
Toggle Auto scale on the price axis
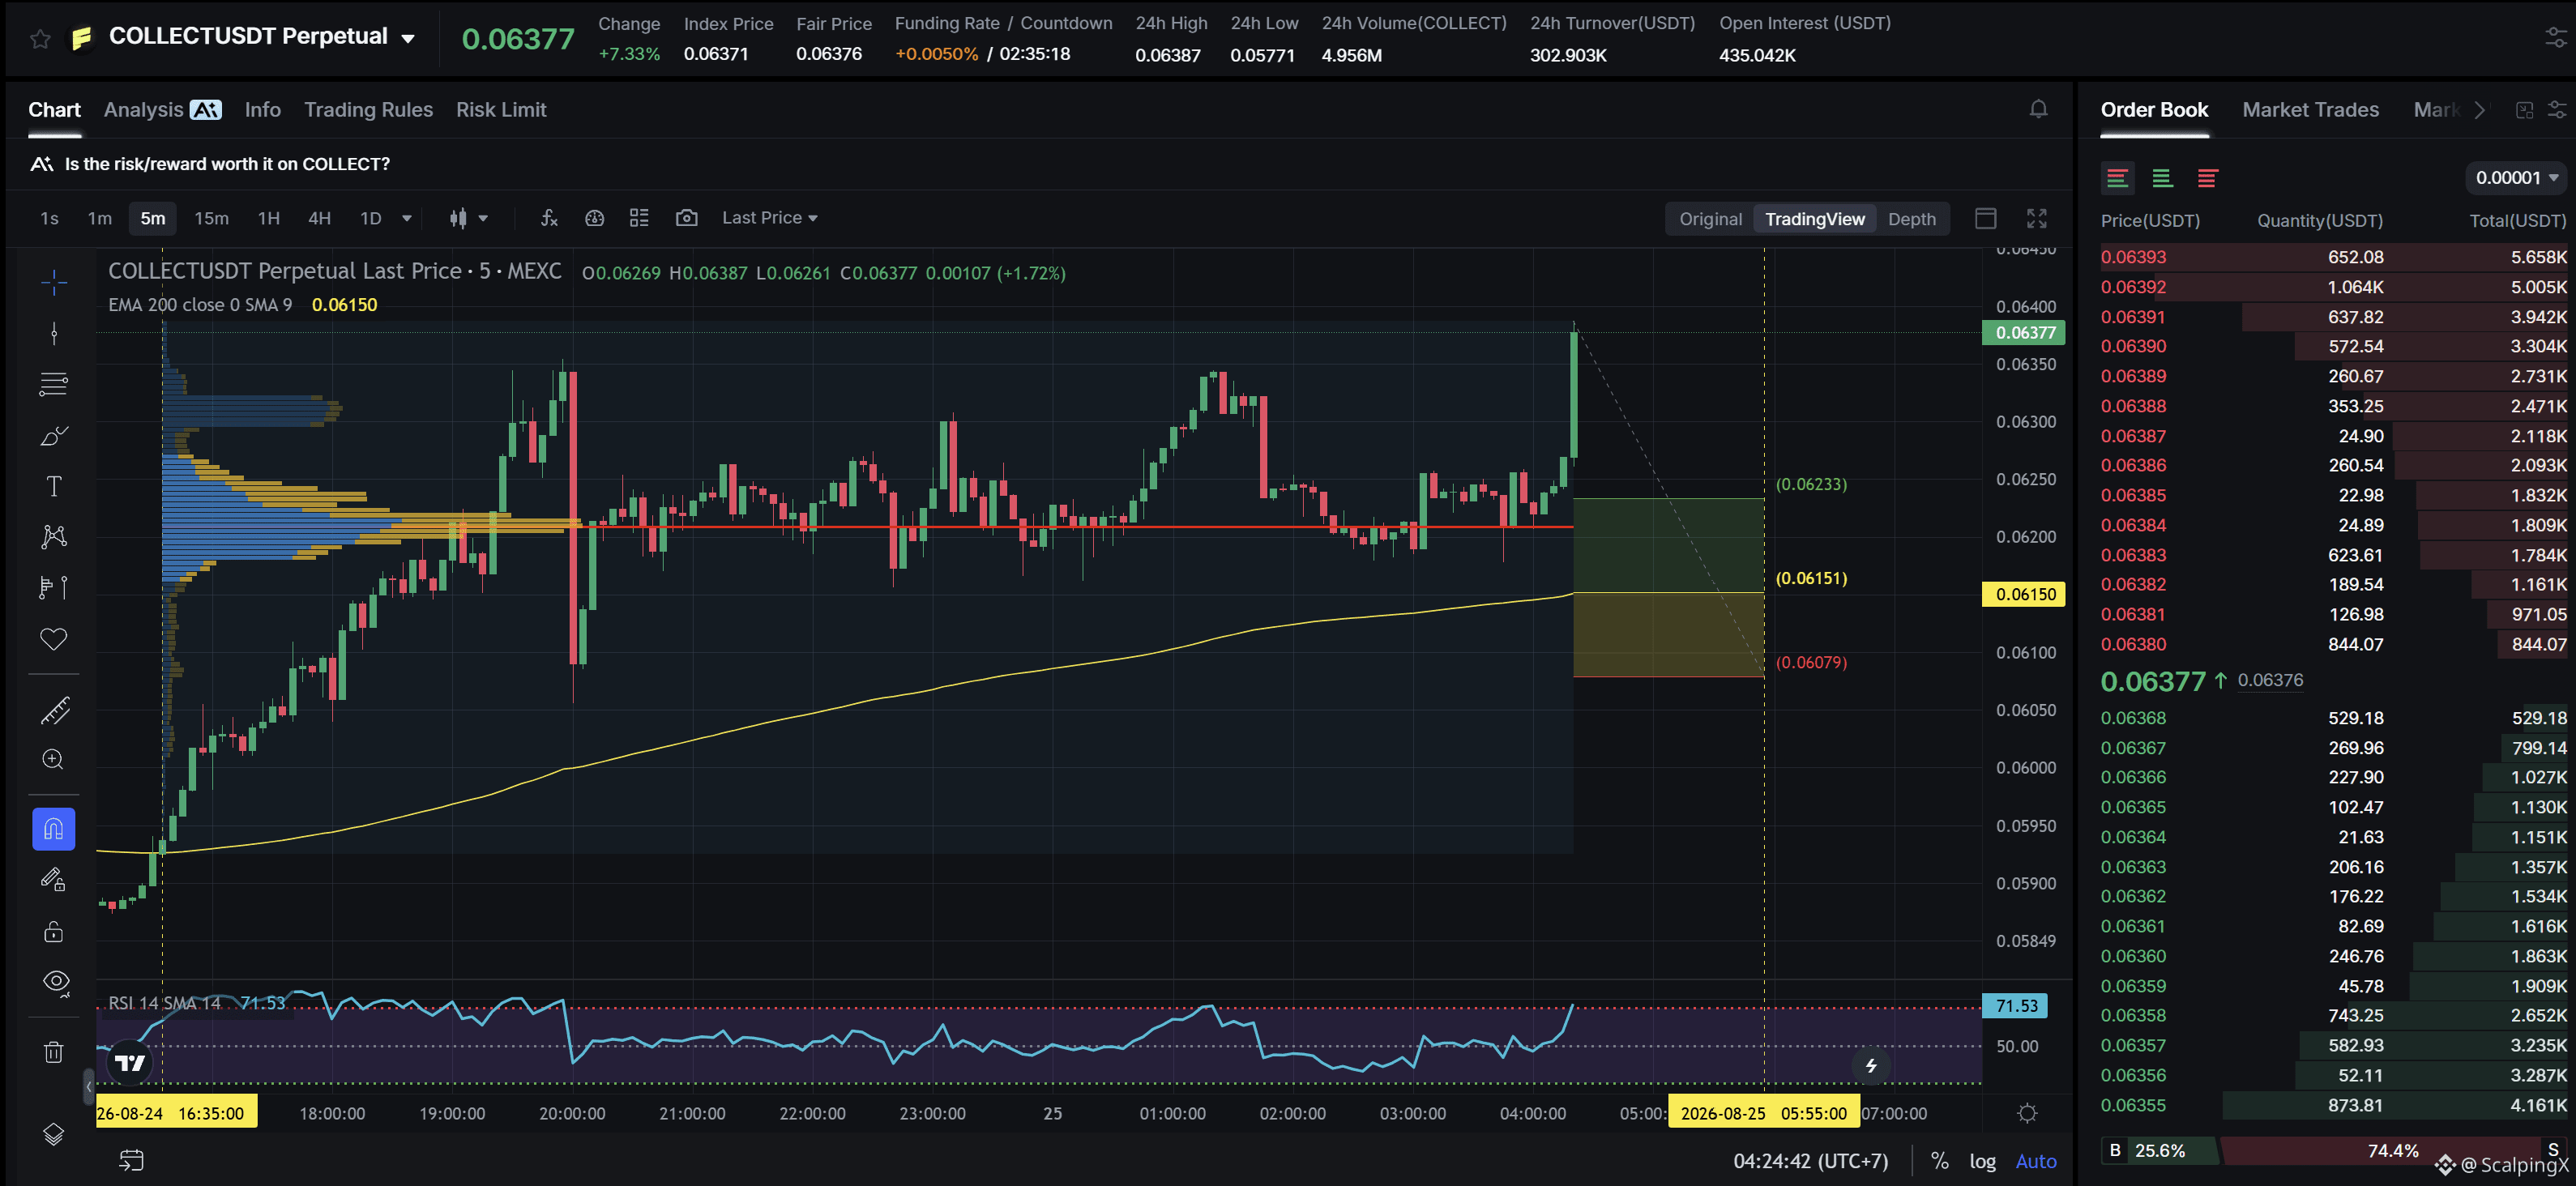tap(2036, 1161)
